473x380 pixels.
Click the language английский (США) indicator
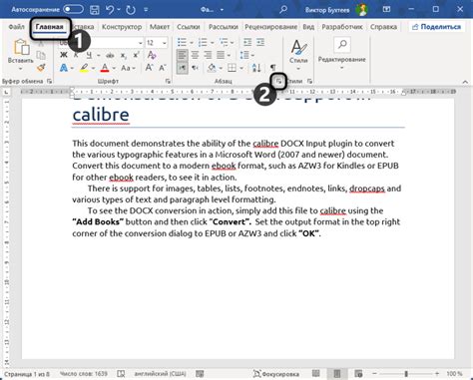point(160,374)
